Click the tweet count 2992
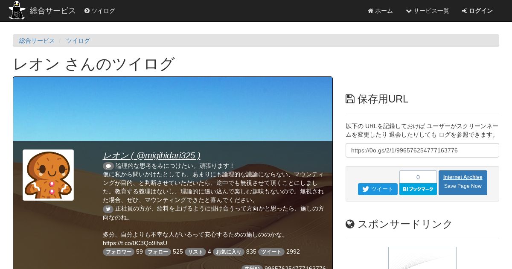This screenshot has height=269, width=512. pyautogui.click(x=293, y=252)
